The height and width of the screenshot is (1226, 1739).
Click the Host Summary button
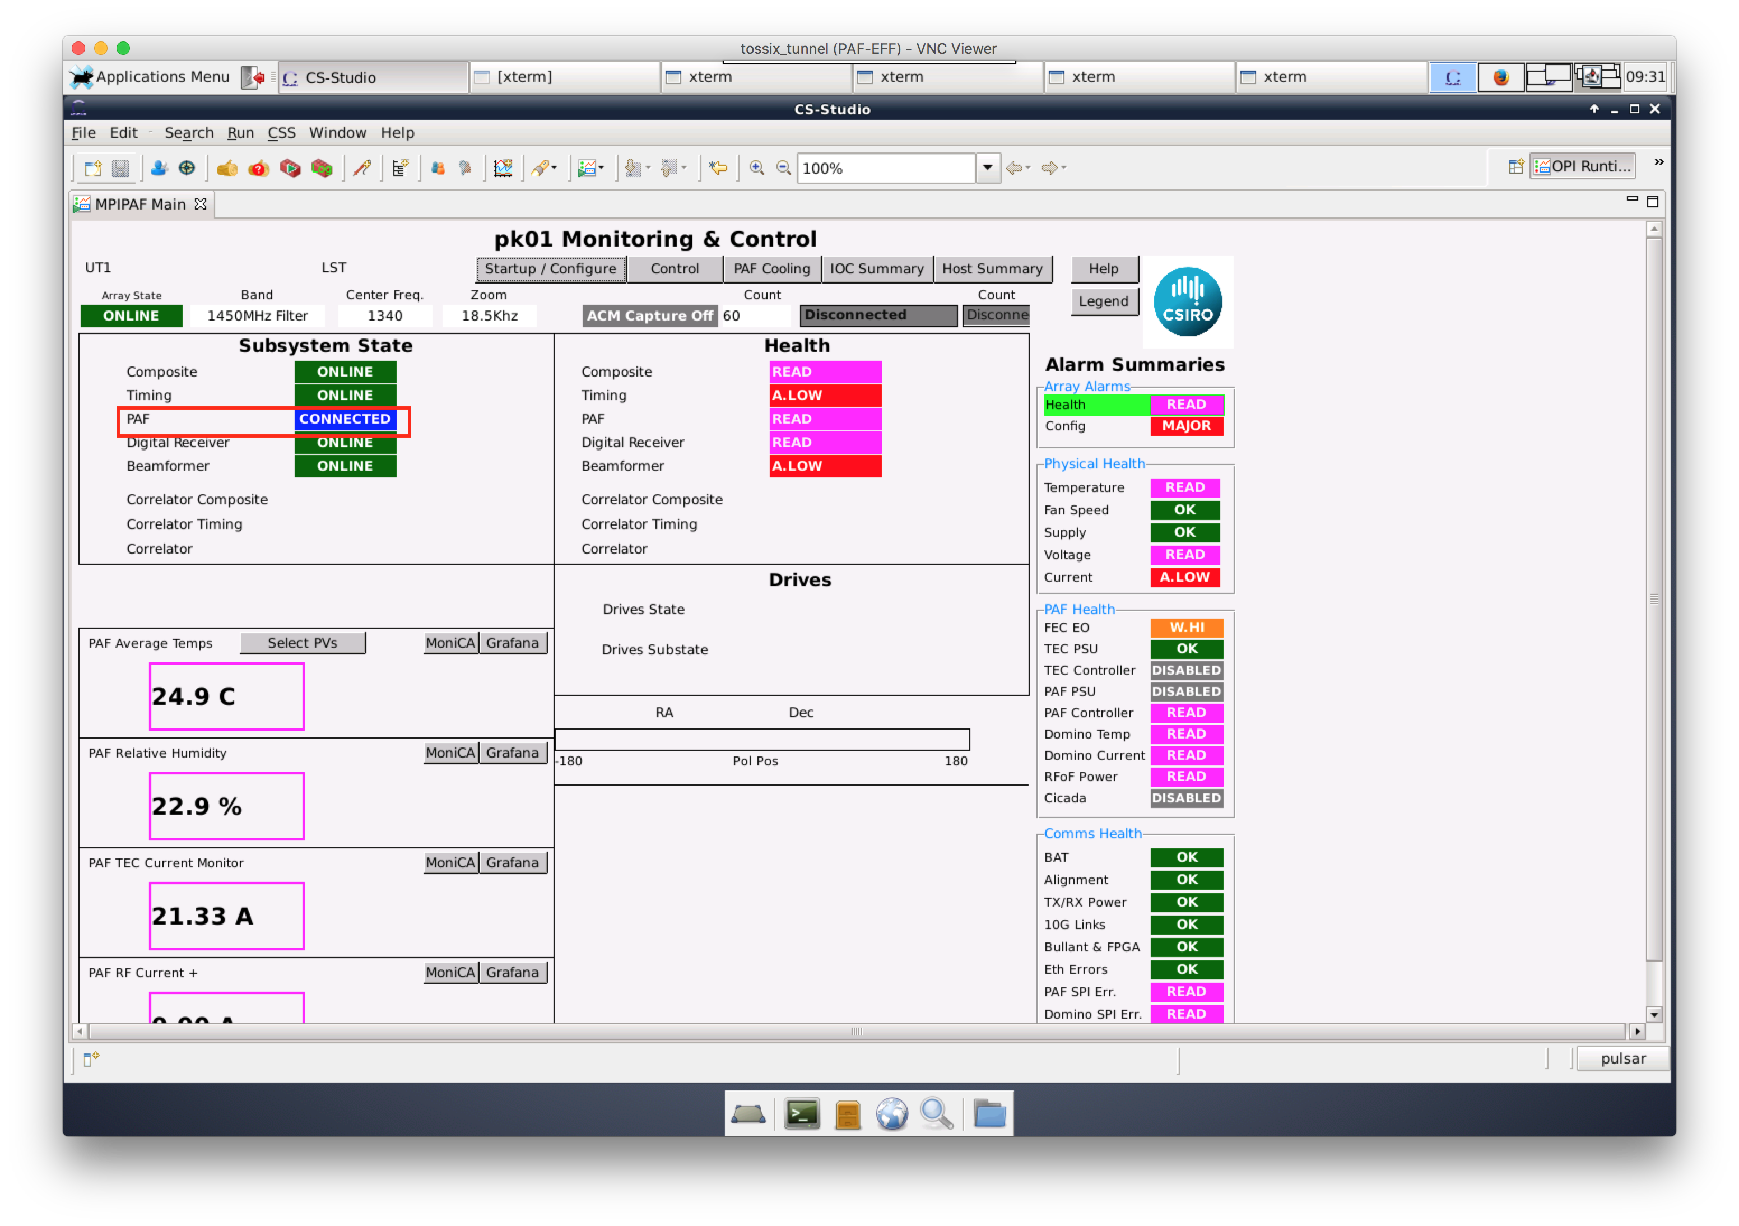[992, 268]
